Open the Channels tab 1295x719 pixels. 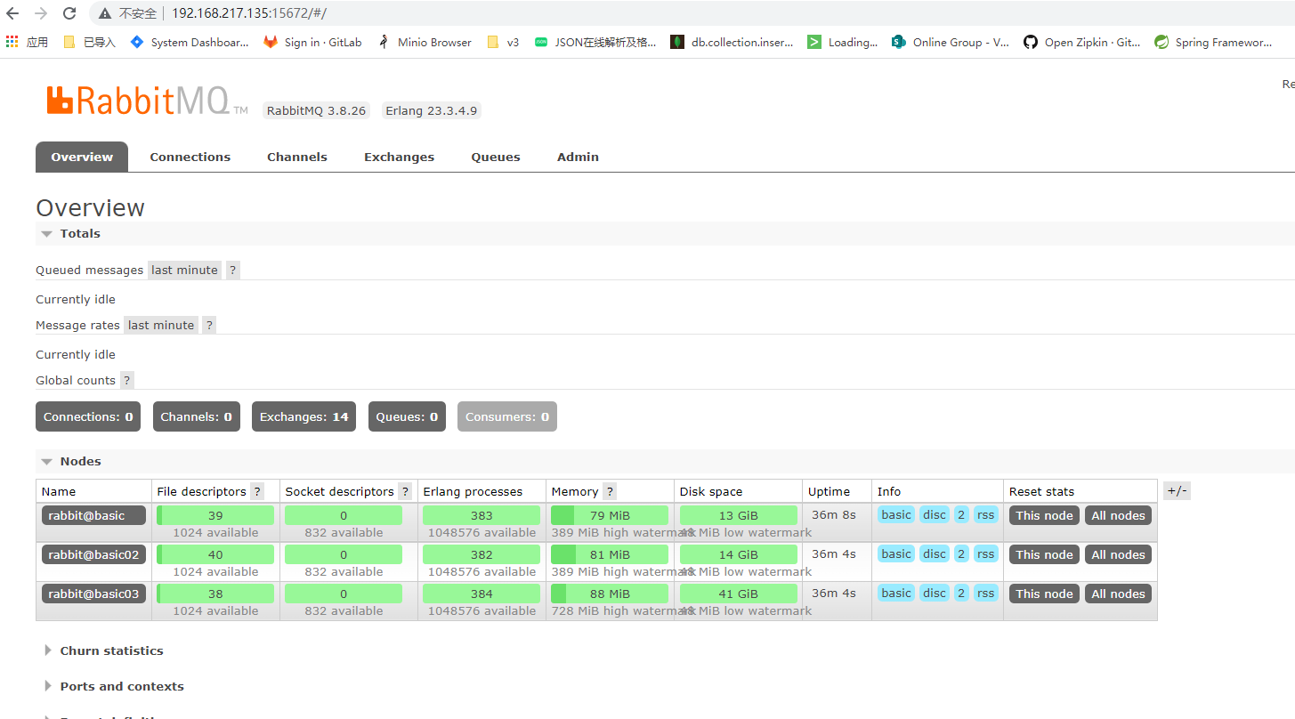click(x=297, y=157)
